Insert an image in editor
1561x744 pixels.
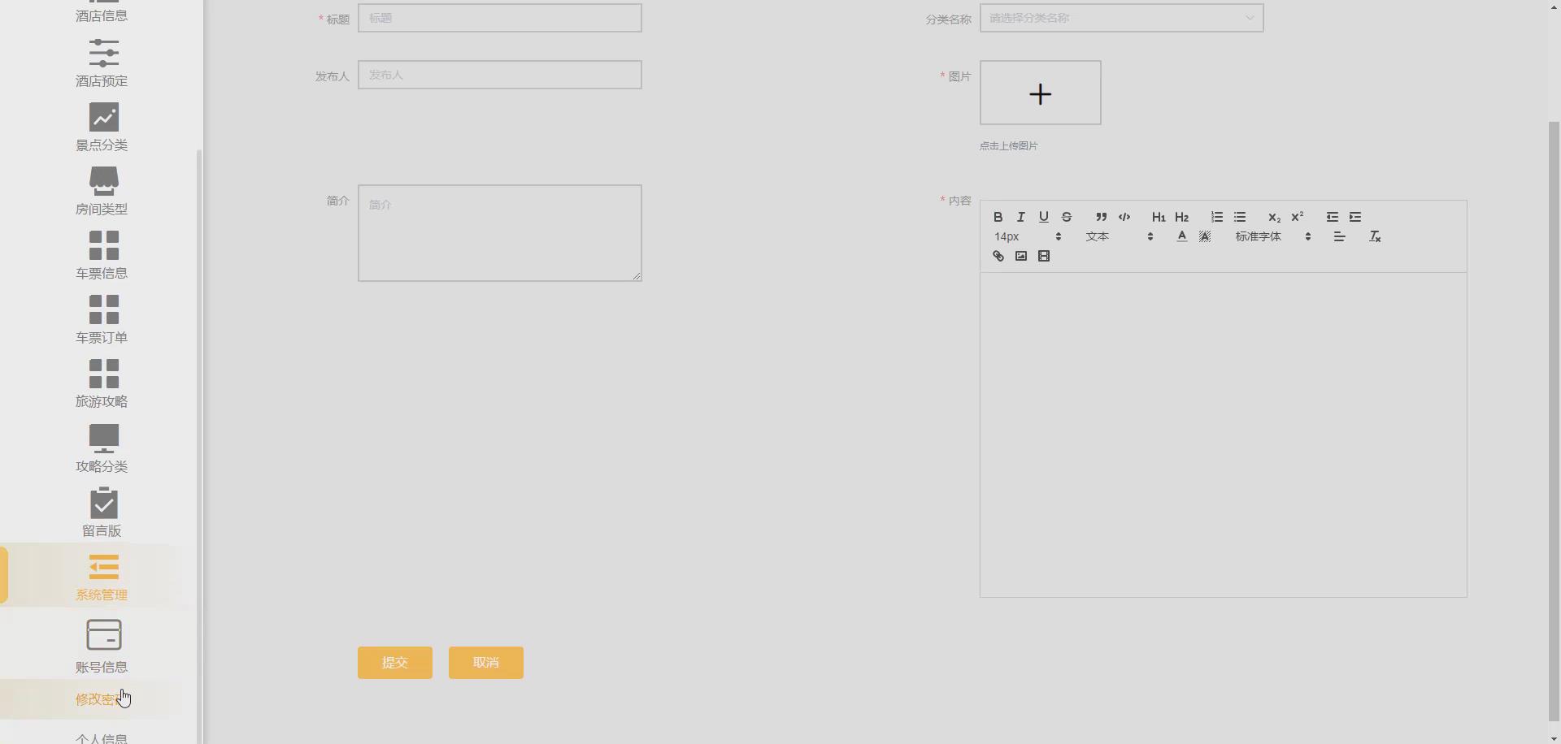click(x=1020, y=256)
